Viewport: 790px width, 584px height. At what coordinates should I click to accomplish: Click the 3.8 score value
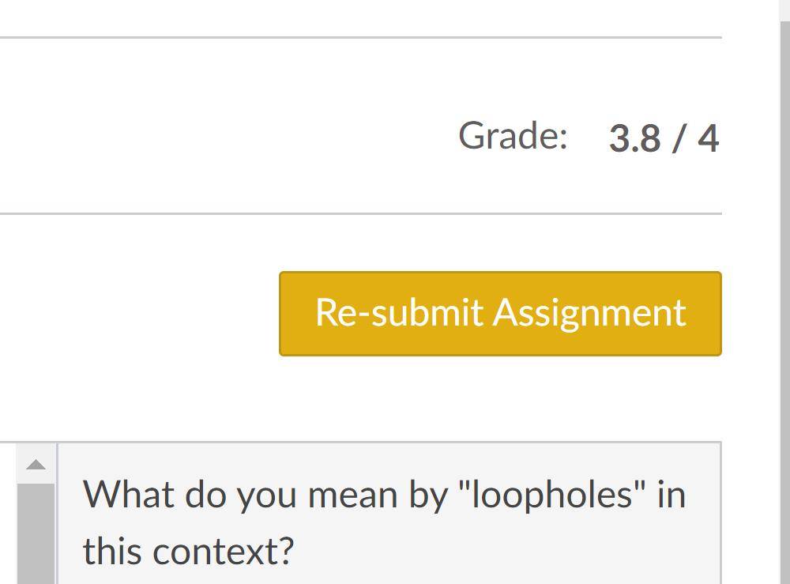(634, 138)
